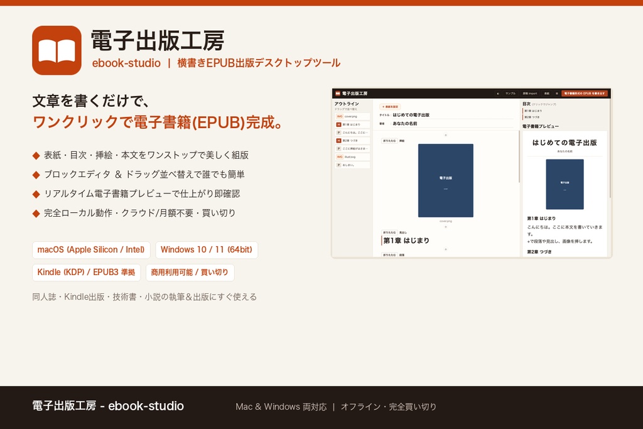Click the 第1章 はじまり heading in the editor
Viewport: 643px width, 429px height.
406,241
